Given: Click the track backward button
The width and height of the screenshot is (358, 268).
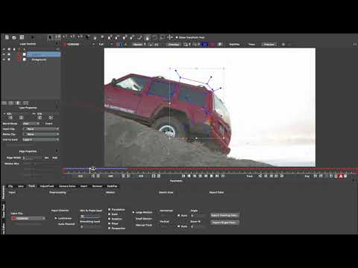Looking at the screenshot, I should click(x=260, y=176).
